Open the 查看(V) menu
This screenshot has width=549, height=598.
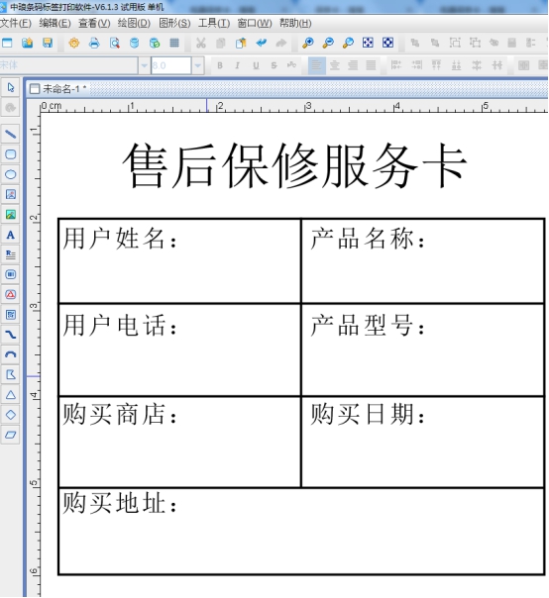tap(94, 23)
